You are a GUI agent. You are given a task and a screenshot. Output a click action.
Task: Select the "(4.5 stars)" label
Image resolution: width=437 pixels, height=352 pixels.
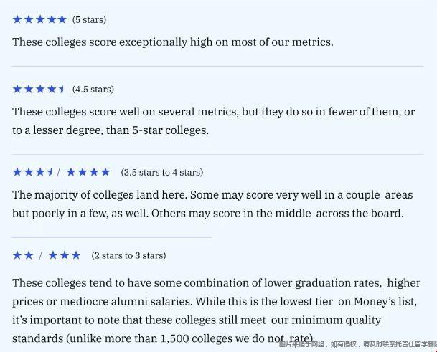pyautogui.click(x=93, y=90)
